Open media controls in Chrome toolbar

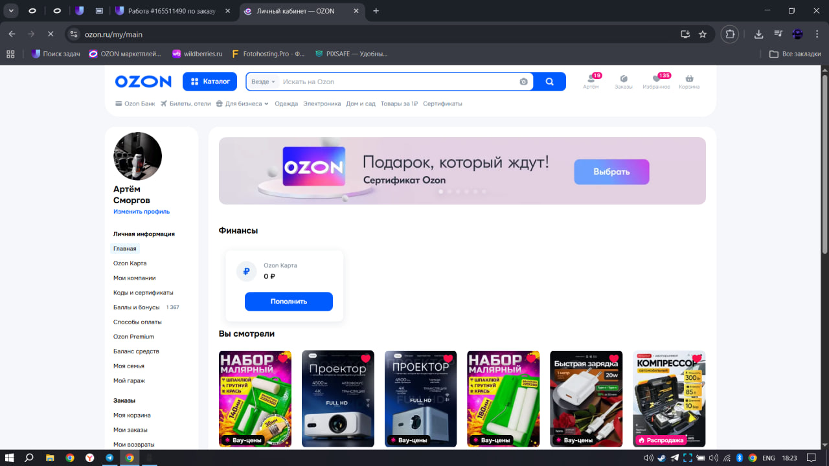pyautogui.click(x=778, y=34)
